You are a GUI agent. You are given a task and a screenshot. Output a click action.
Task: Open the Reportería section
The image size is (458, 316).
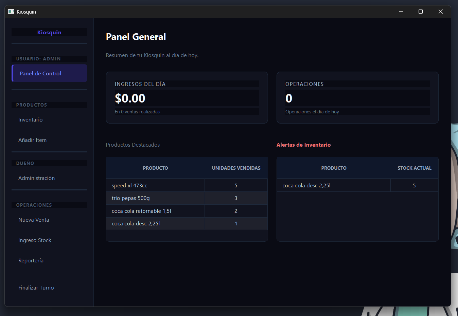(31, 260)
